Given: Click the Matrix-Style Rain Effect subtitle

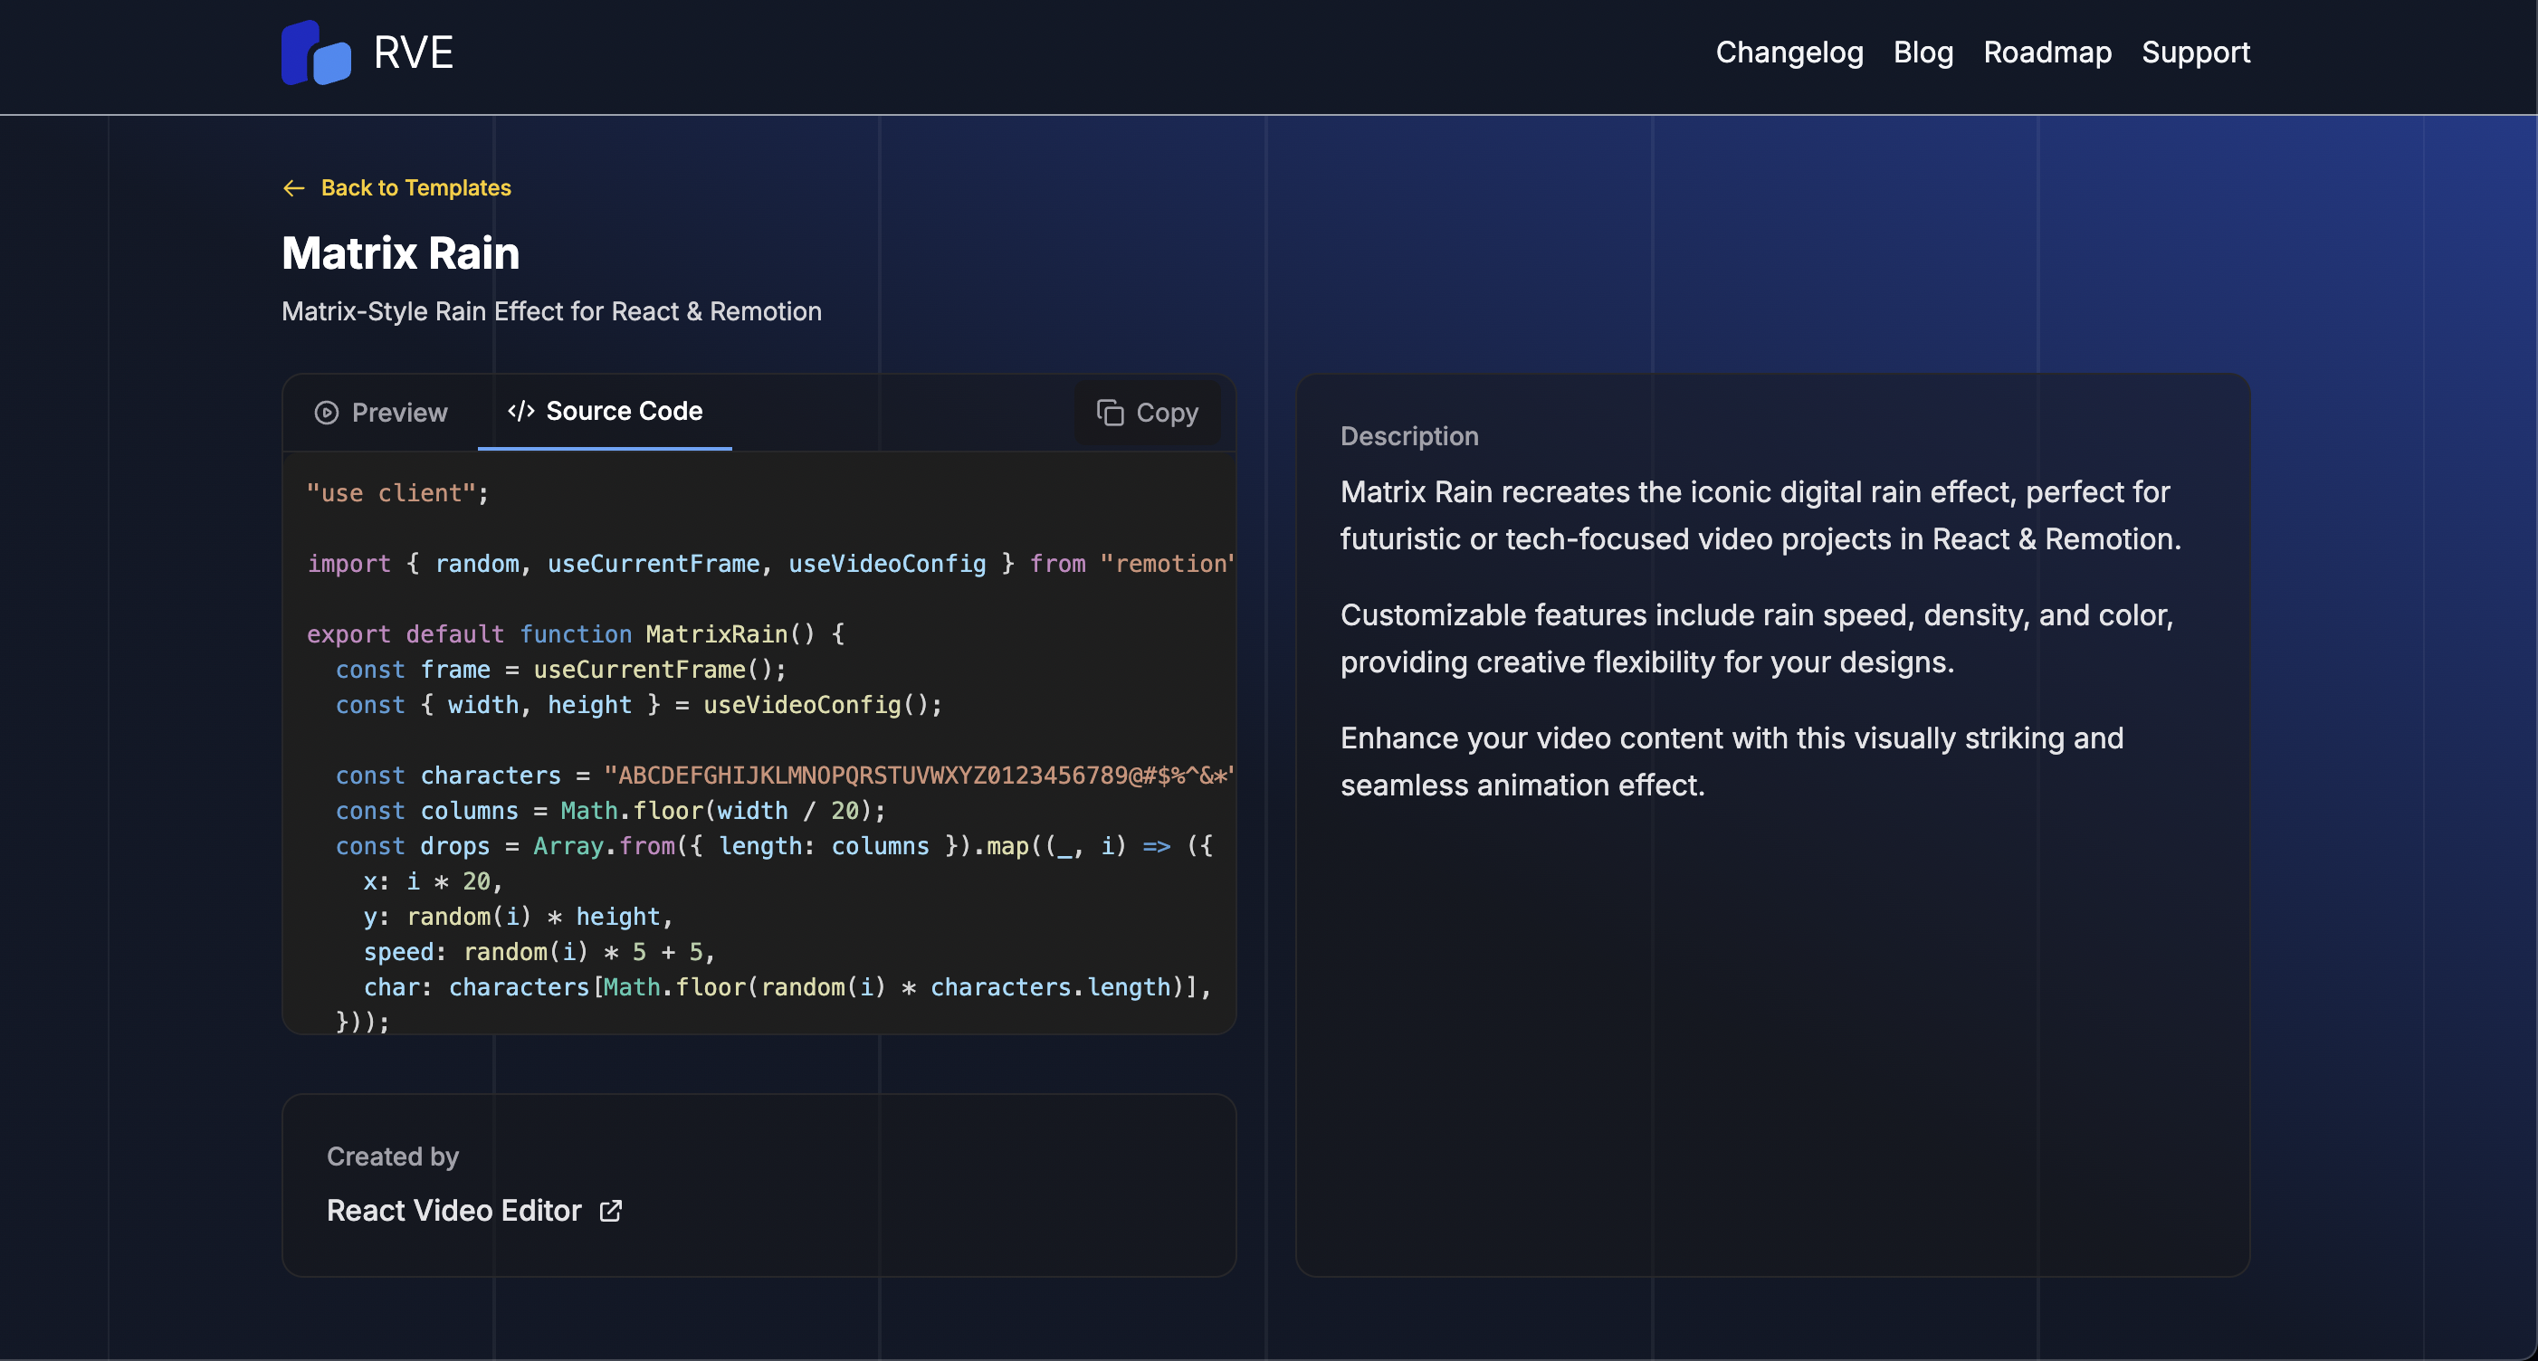Looking at the screenshot, I should 552,311.
